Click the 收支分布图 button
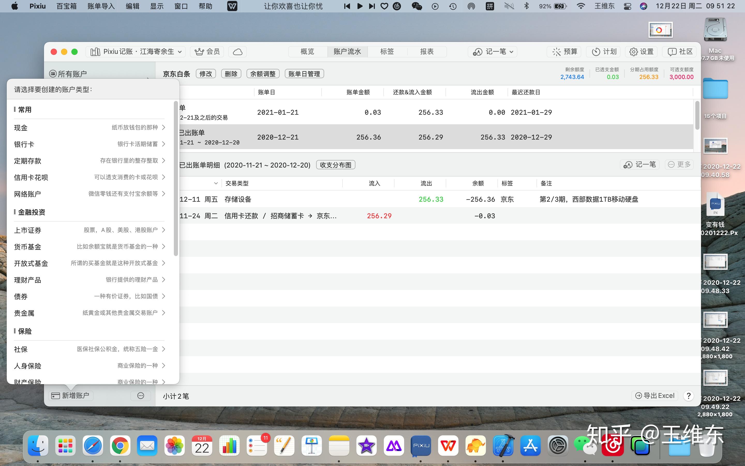The height and width of the screenshot is (466, 745). pos(336,165)
